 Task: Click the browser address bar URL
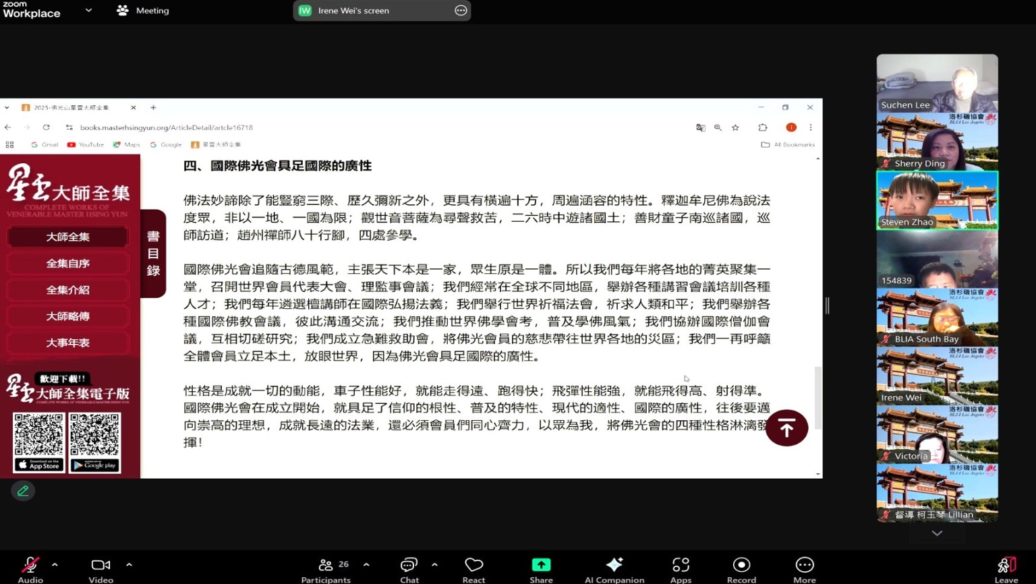[167, 127]
